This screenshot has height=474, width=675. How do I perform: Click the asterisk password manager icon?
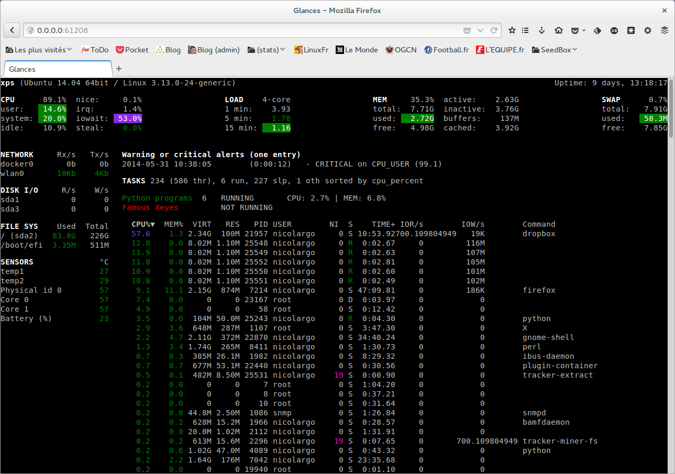pyautogui.click(x=631, y=30)
